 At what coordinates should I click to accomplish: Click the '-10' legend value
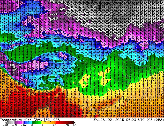(x=23, y=125)
